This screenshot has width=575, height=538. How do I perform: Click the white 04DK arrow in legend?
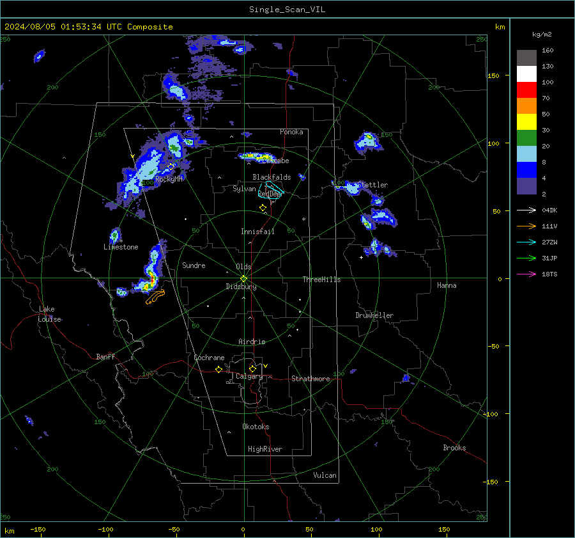526,210
